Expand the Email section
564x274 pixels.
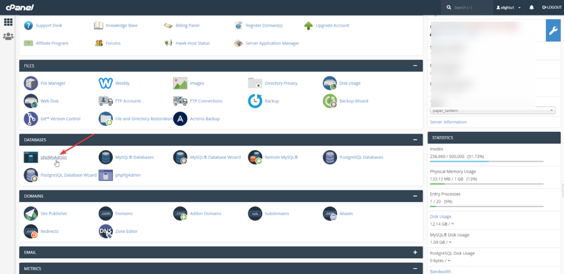(415, 253)
